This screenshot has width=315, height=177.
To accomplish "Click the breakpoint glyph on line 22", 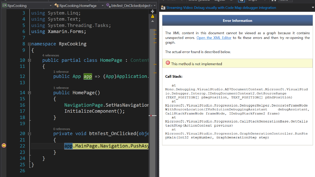I will 4,145.
